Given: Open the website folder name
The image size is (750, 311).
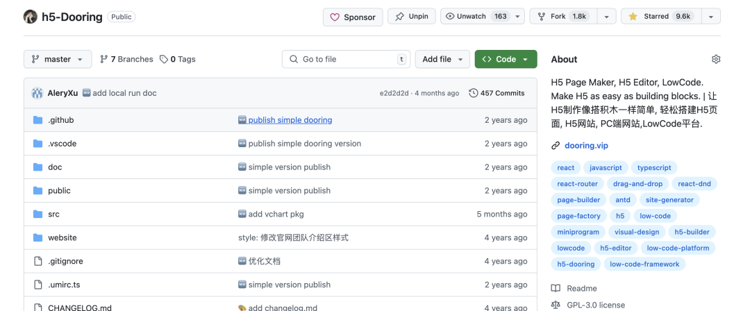Looking at the screenshot, I should (x=62, y=237).
